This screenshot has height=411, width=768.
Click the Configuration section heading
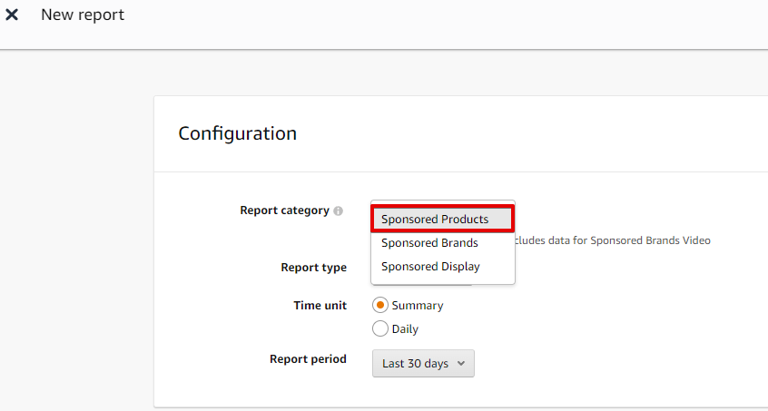coord(237,133)
